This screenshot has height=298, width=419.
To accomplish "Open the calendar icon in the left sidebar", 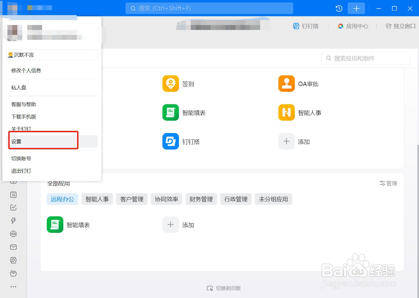I will point(13,194).
